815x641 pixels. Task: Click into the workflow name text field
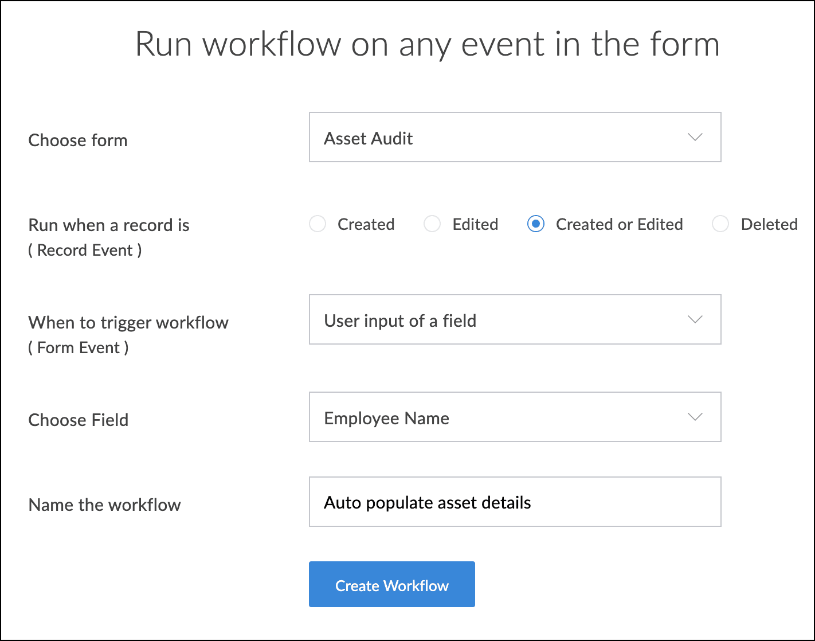click(514, 502)
